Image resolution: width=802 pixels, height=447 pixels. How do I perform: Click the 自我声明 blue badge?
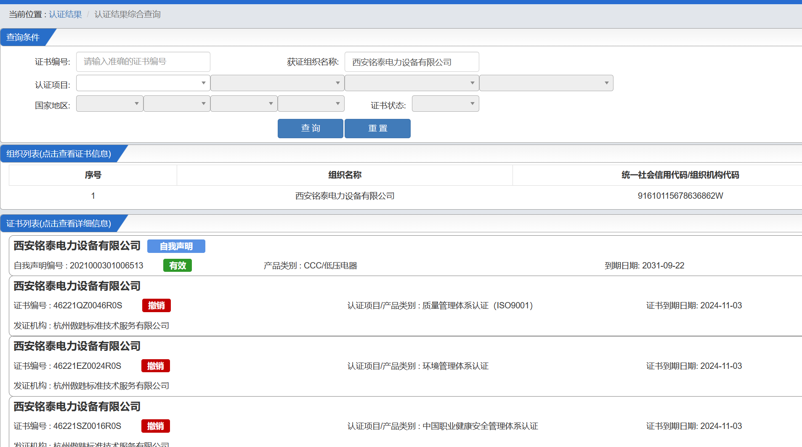(x=176, y=246)
